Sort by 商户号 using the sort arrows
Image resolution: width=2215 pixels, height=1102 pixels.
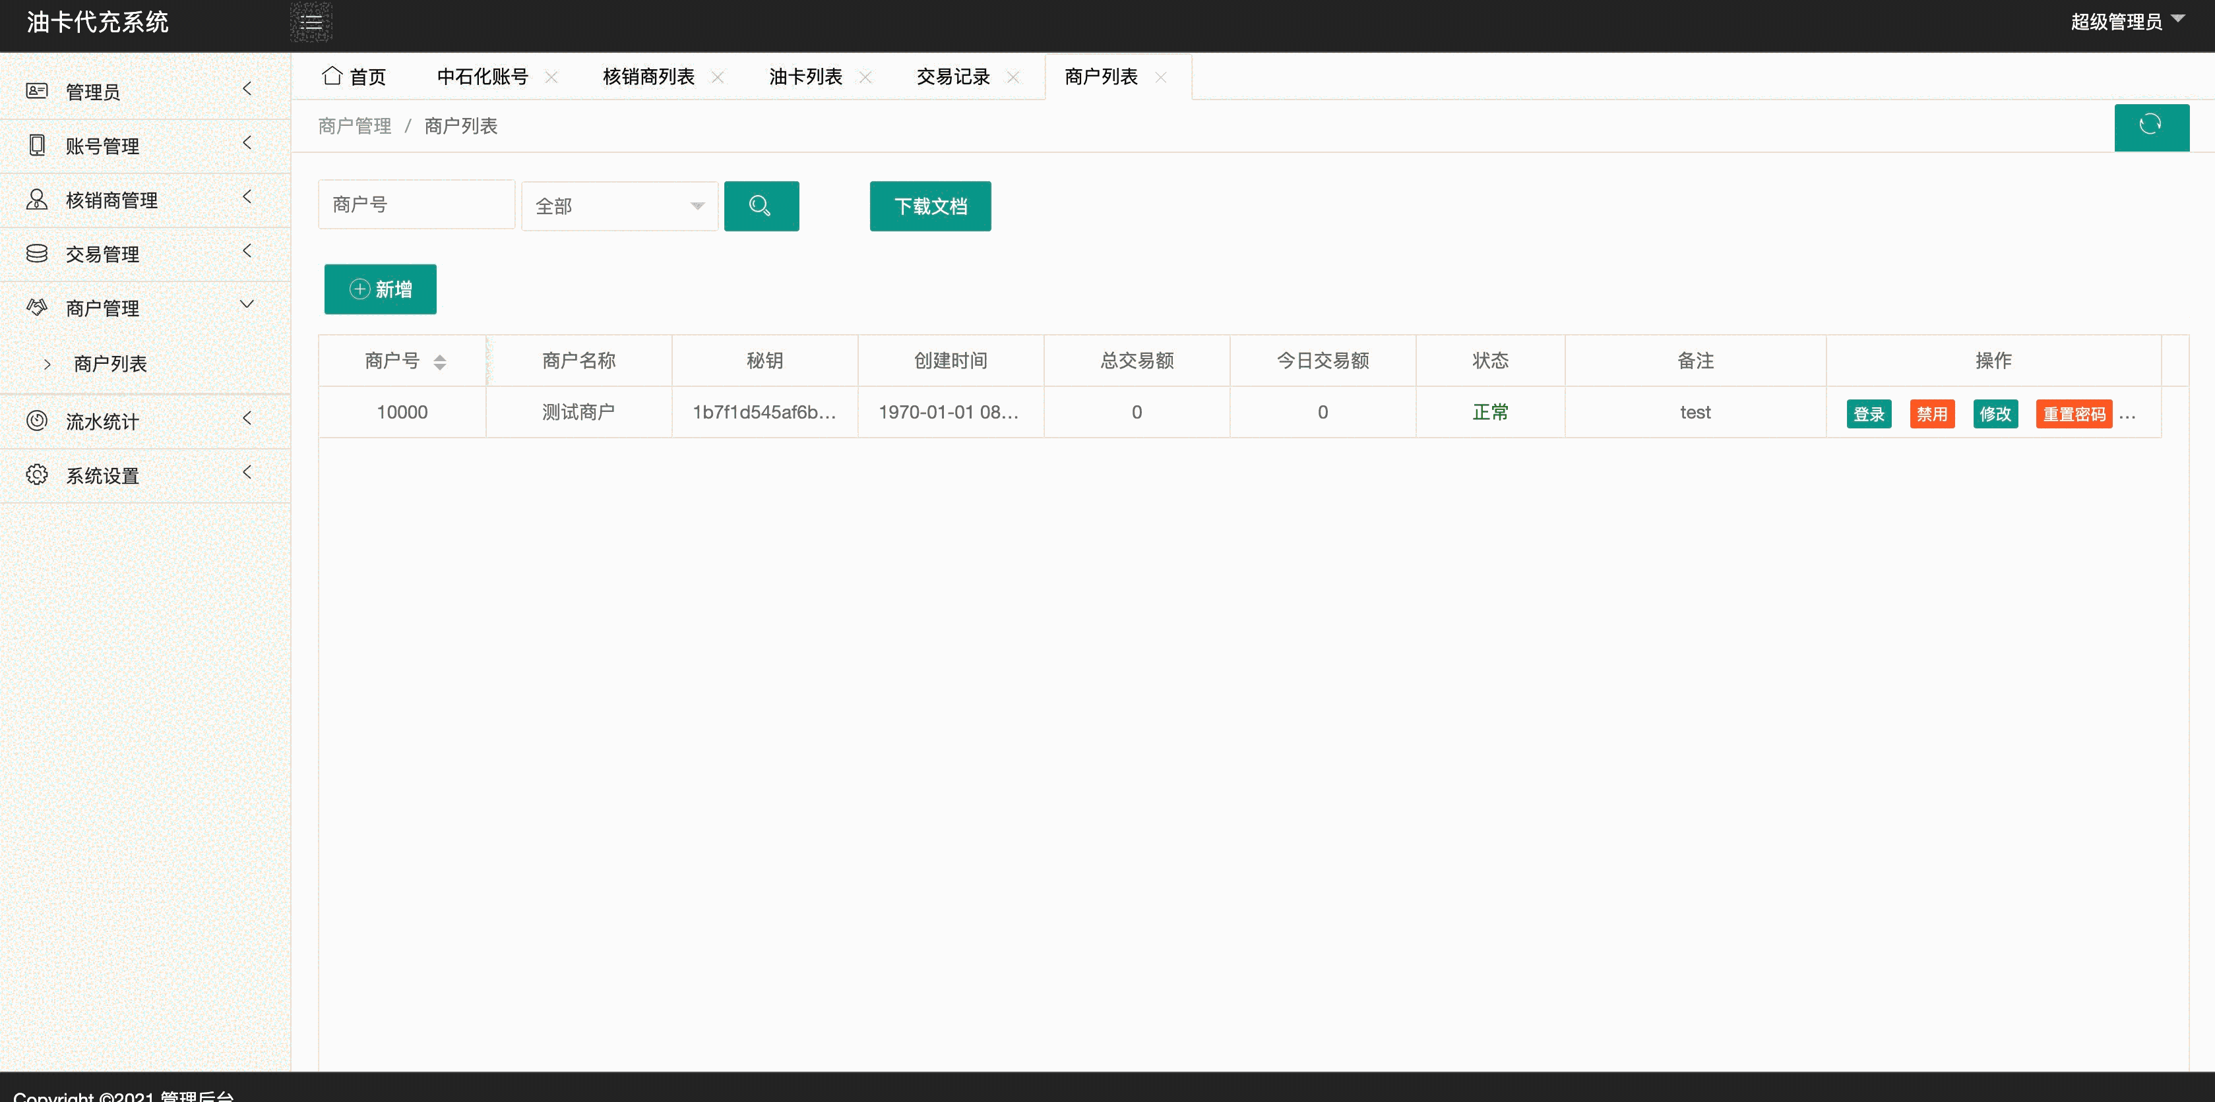439,362
